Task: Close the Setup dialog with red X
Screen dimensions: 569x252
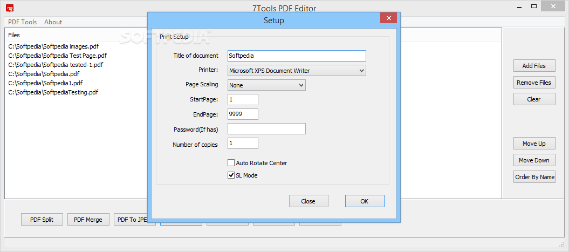Action: 389,18
